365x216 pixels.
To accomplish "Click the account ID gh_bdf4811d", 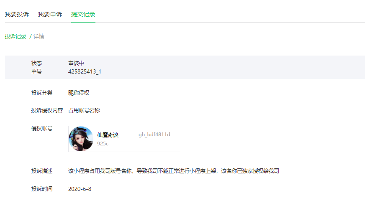I will 154,135.
